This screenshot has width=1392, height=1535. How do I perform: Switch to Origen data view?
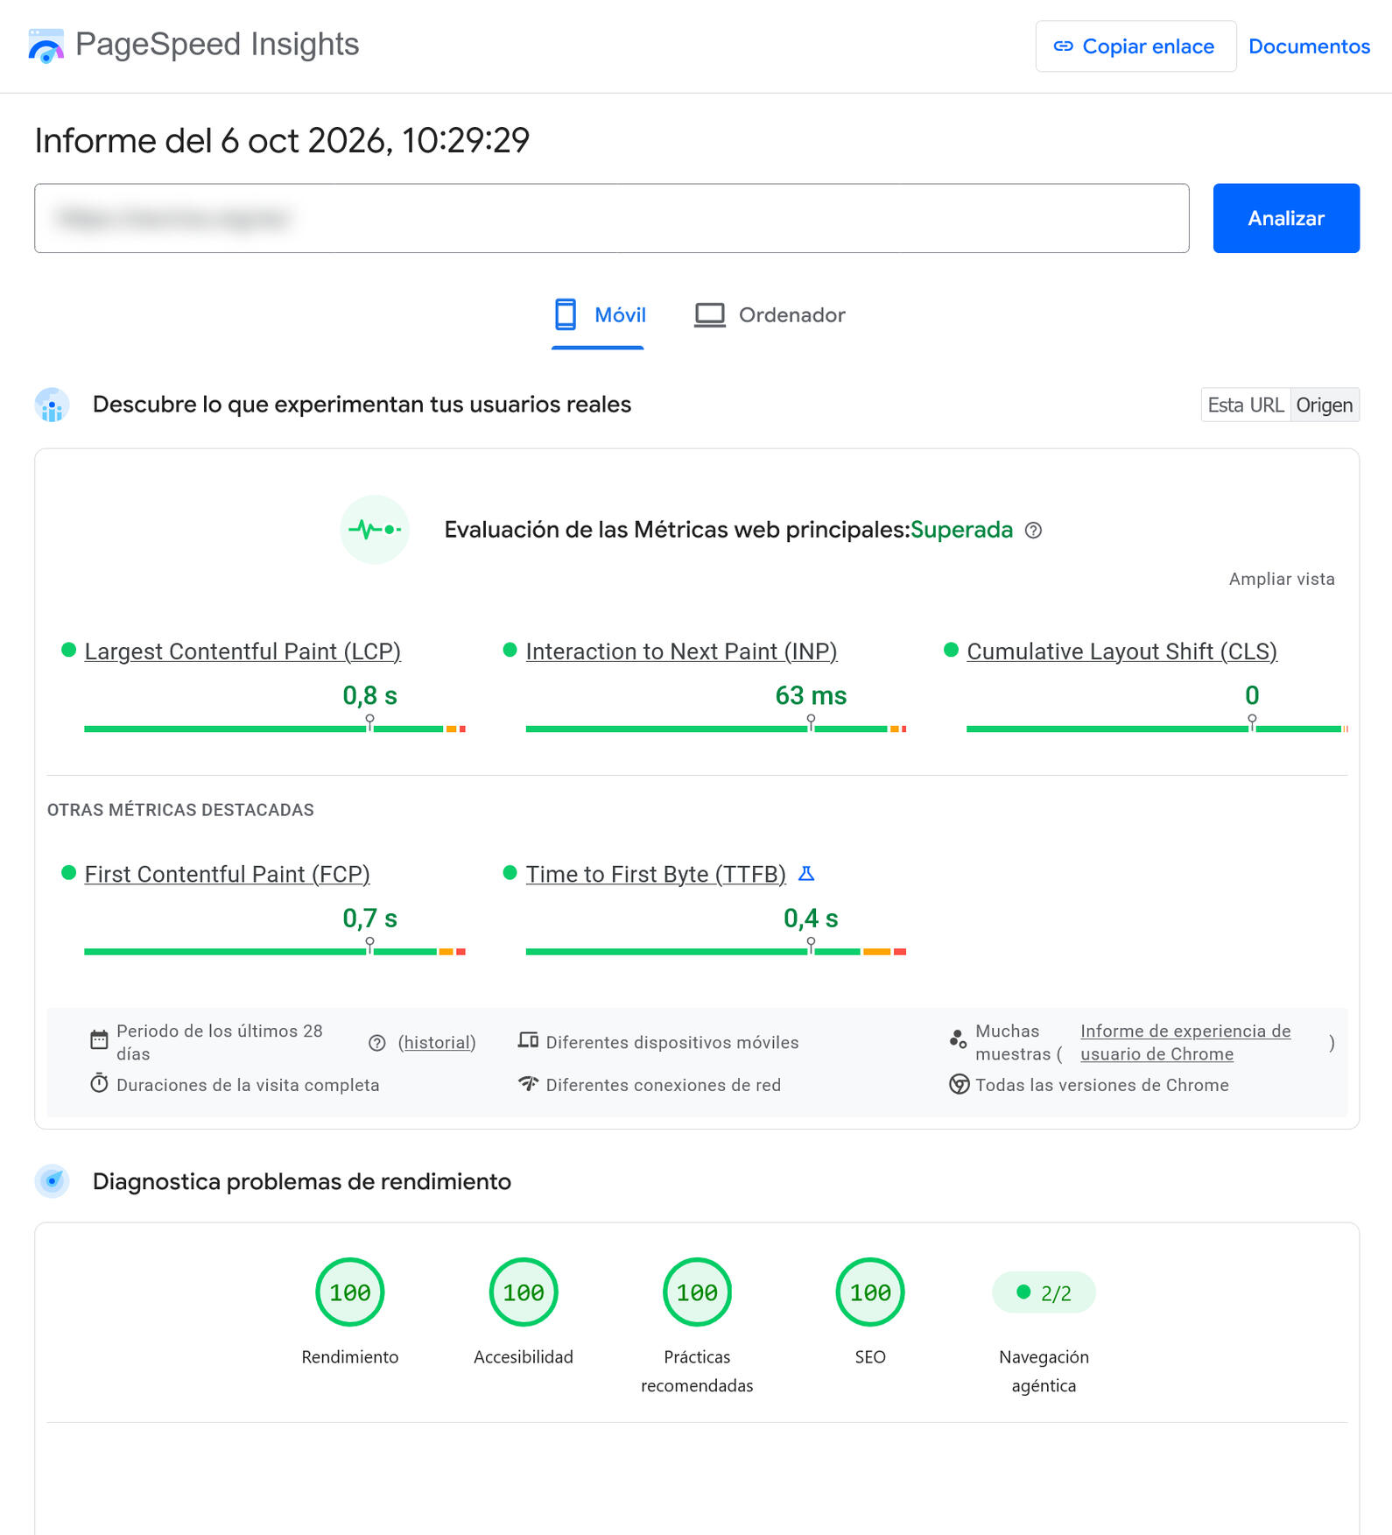1325,405
